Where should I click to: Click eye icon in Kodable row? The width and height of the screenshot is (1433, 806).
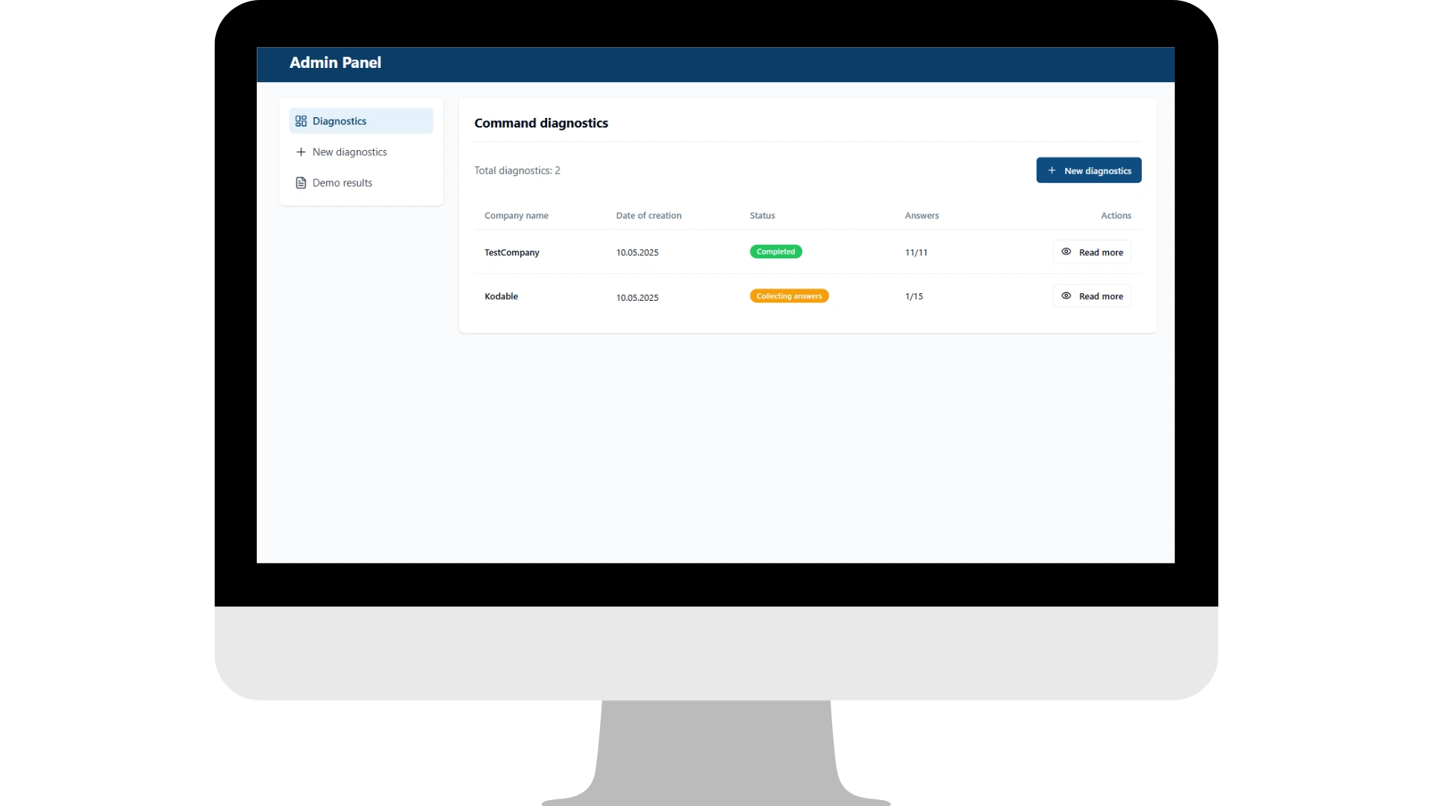click(x=1067, y=296)
